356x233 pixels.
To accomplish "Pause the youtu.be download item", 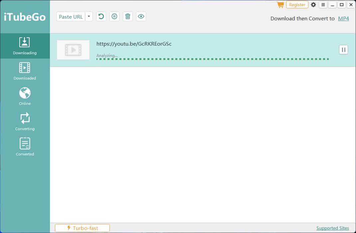I will tap(343, 50).
